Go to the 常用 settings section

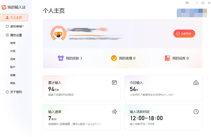tap(13, 43)
